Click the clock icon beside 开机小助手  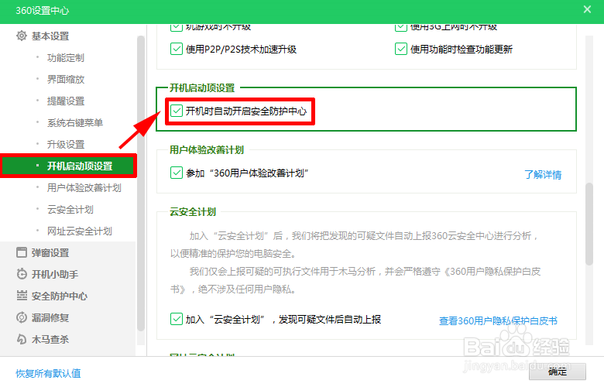[22, 274]
